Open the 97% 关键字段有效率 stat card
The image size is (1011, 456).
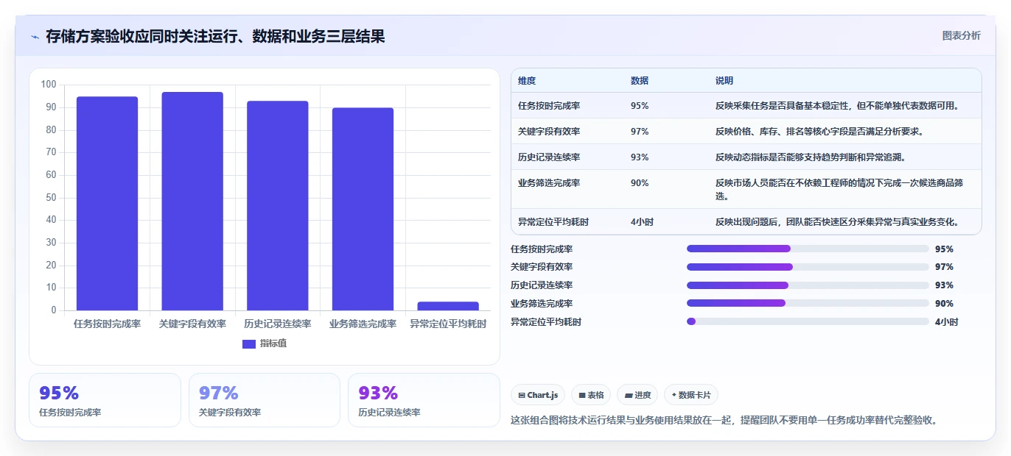click(265, 400)
